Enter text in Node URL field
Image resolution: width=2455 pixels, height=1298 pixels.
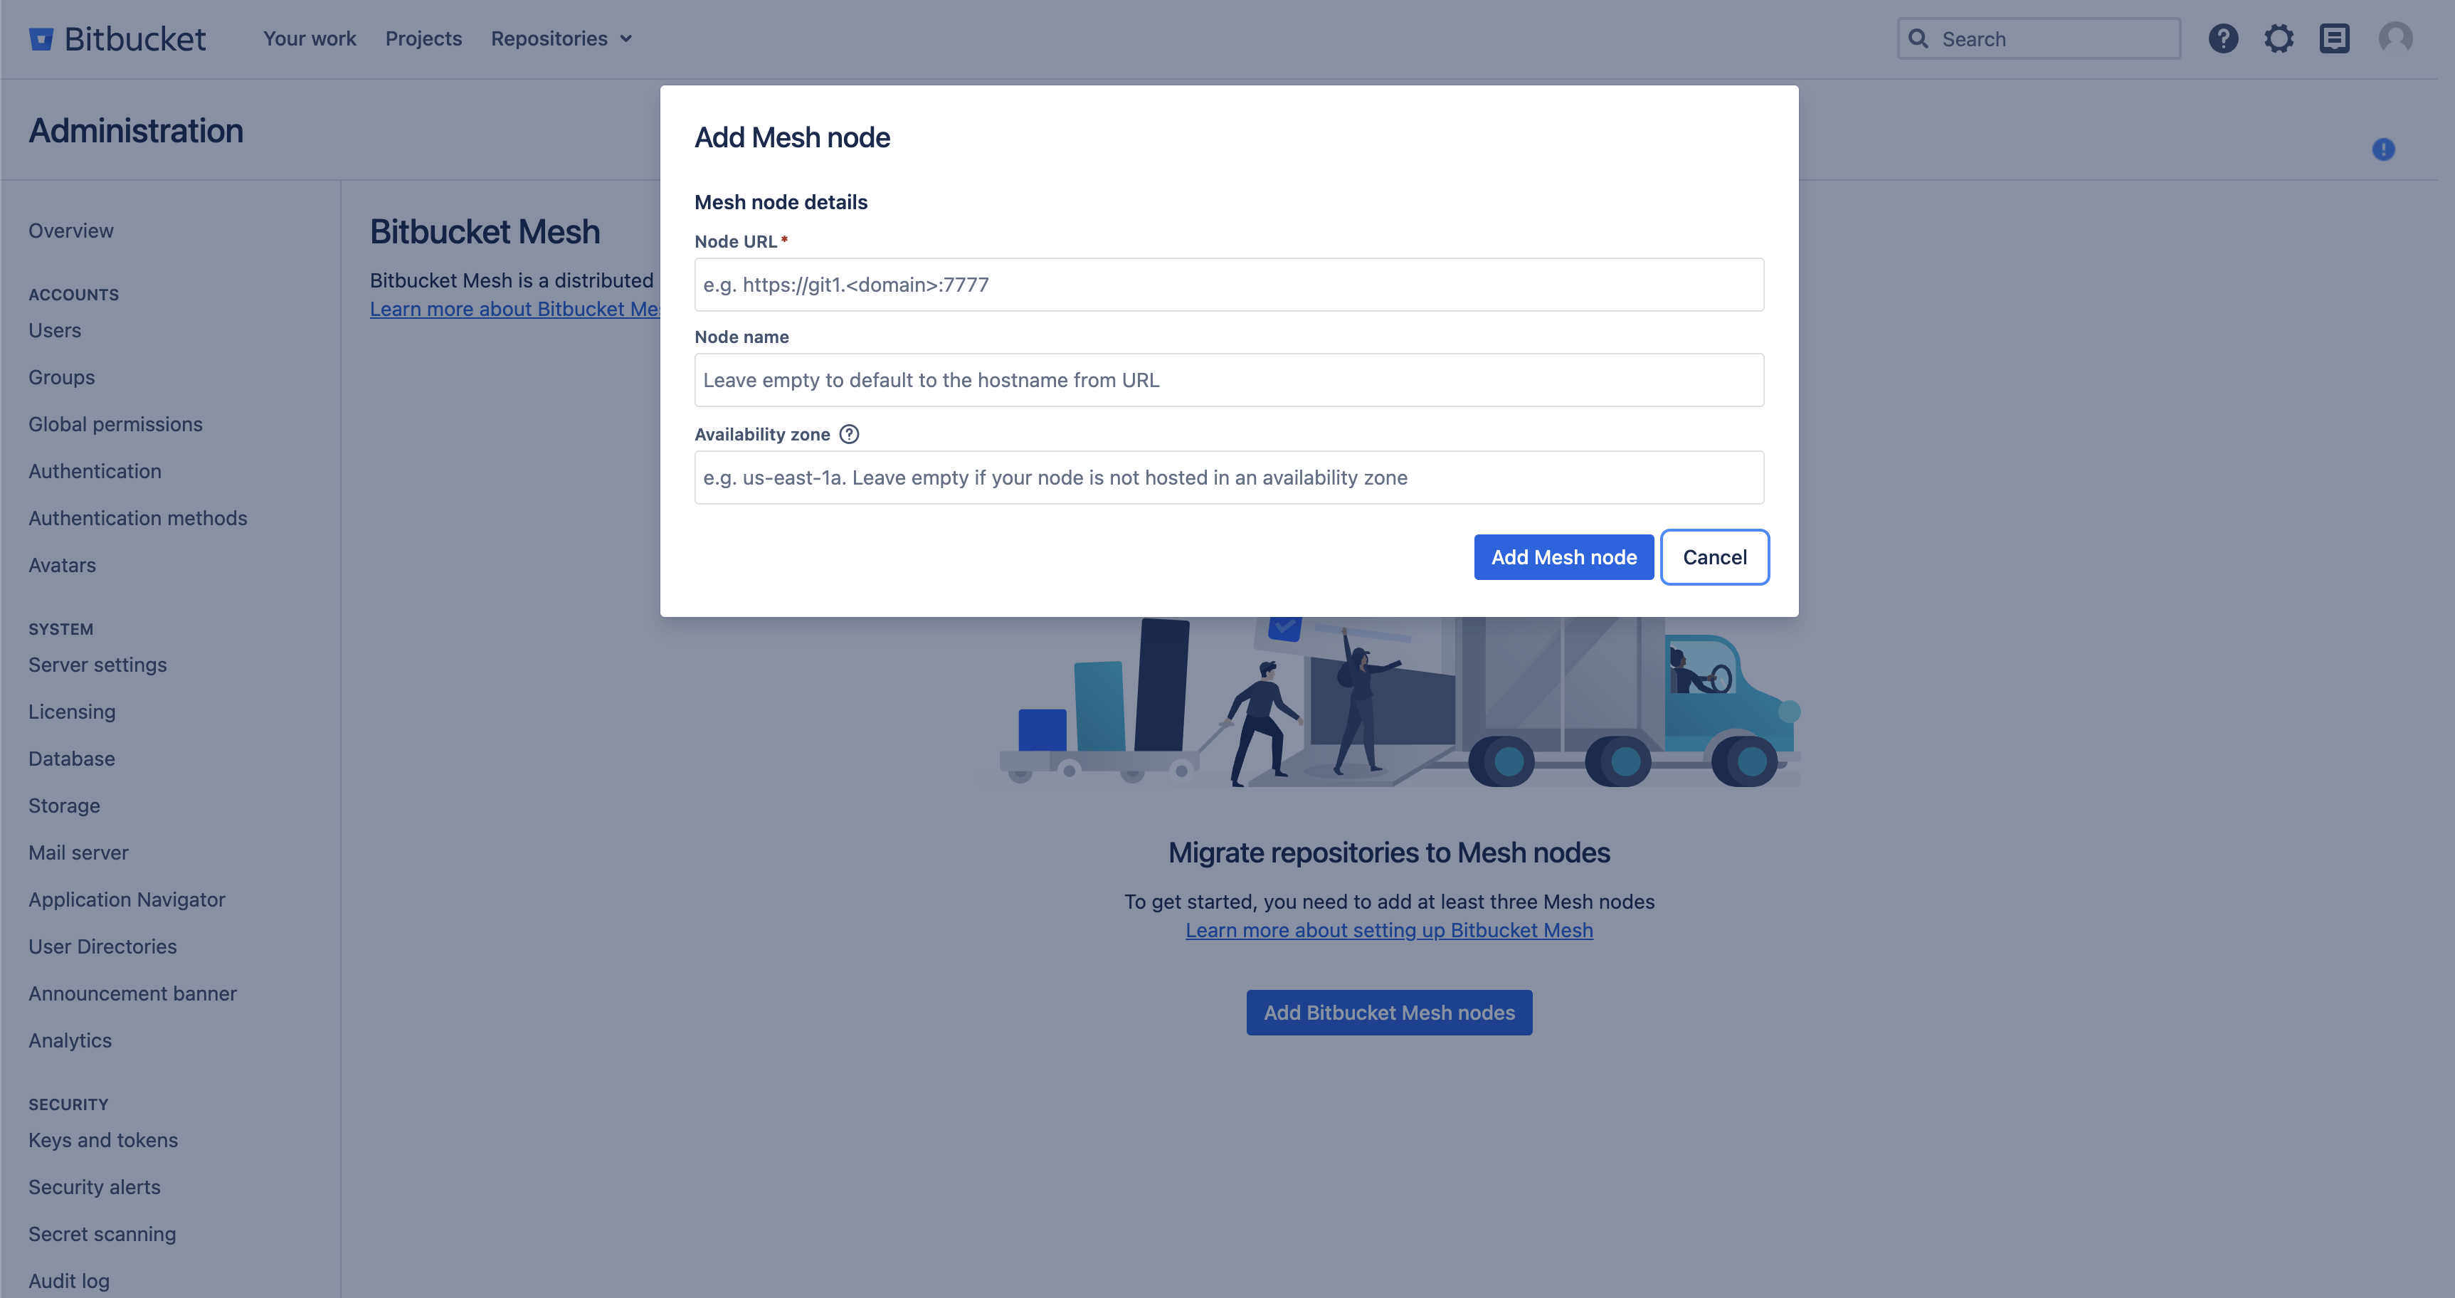[x=1229, y=283]
